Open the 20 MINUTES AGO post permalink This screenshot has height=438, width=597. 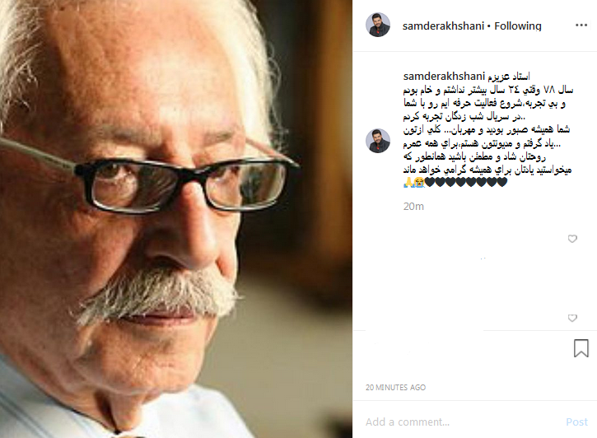[x=395, y=388]
